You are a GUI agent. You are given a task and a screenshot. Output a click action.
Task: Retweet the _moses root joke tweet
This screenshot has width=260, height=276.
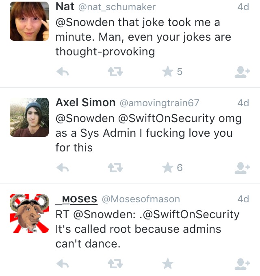115,264
